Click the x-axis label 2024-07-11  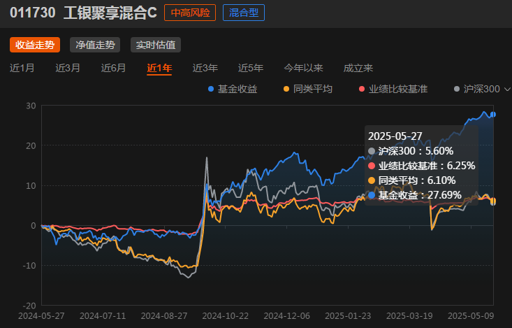click(x=103, y=316)
